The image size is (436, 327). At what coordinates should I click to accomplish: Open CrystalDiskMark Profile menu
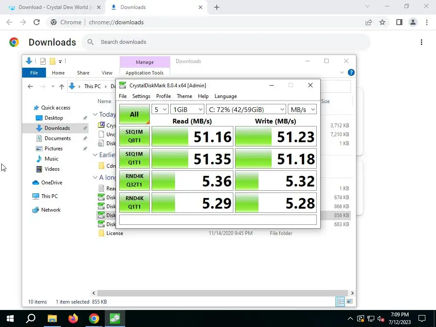(x=163, y=96)
